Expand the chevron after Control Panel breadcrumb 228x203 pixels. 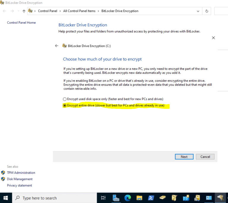click(60, 11)
